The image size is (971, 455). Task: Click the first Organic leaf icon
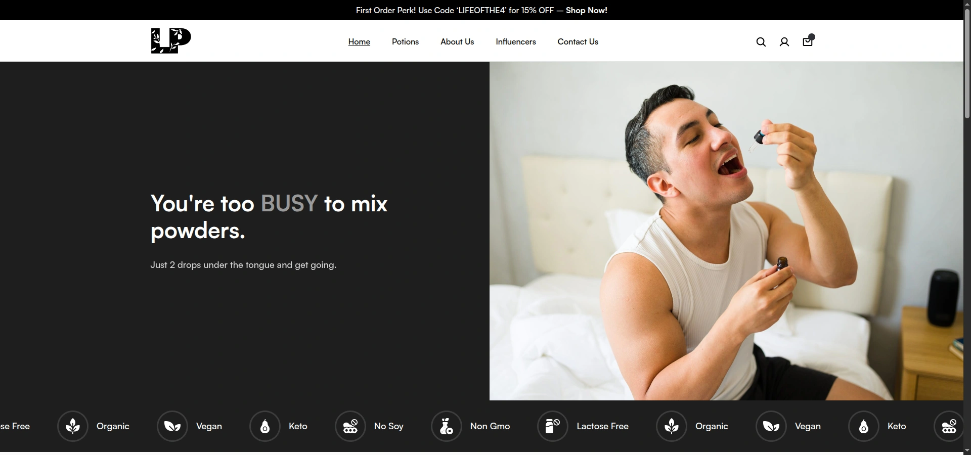[x=73, y=426]
